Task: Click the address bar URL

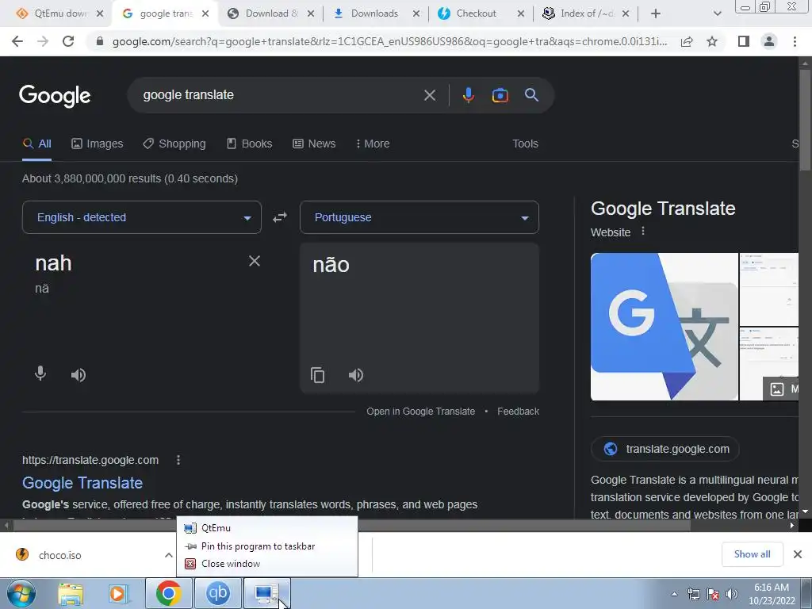Action: pyautogui.click(x=389, y=41)
